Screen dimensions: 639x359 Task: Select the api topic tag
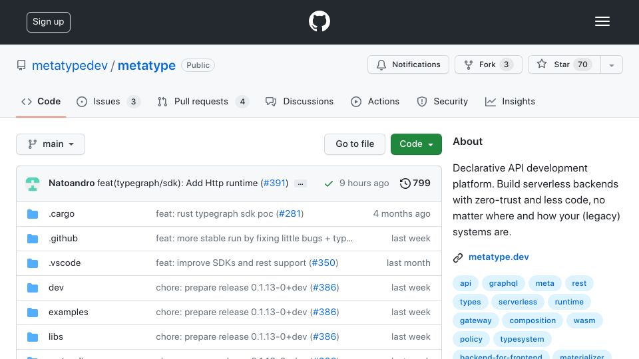pyautogui.click(x=465, y=283)
